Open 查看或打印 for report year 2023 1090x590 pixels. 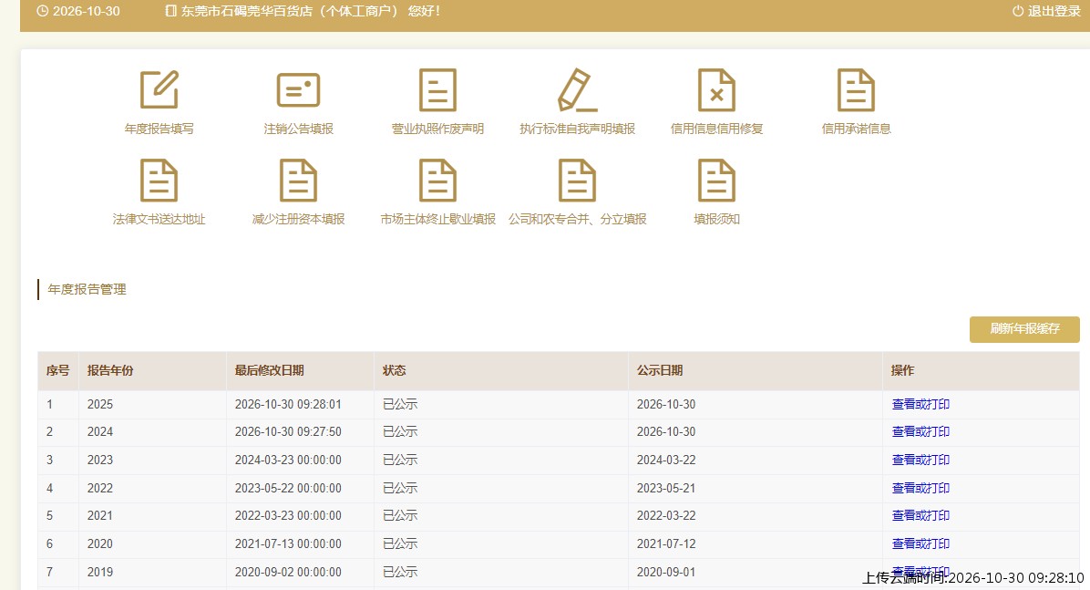point(920,460)
